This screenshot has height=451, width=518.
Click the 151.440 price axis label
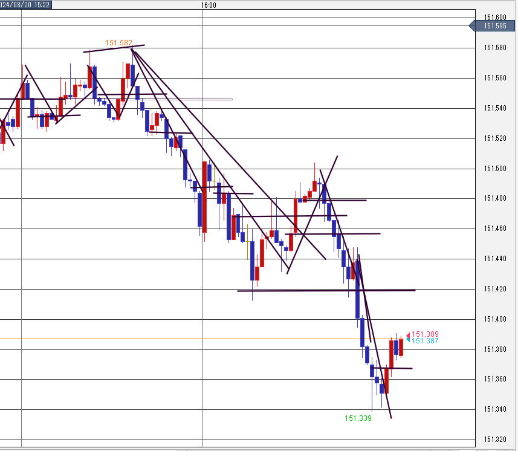495,259
